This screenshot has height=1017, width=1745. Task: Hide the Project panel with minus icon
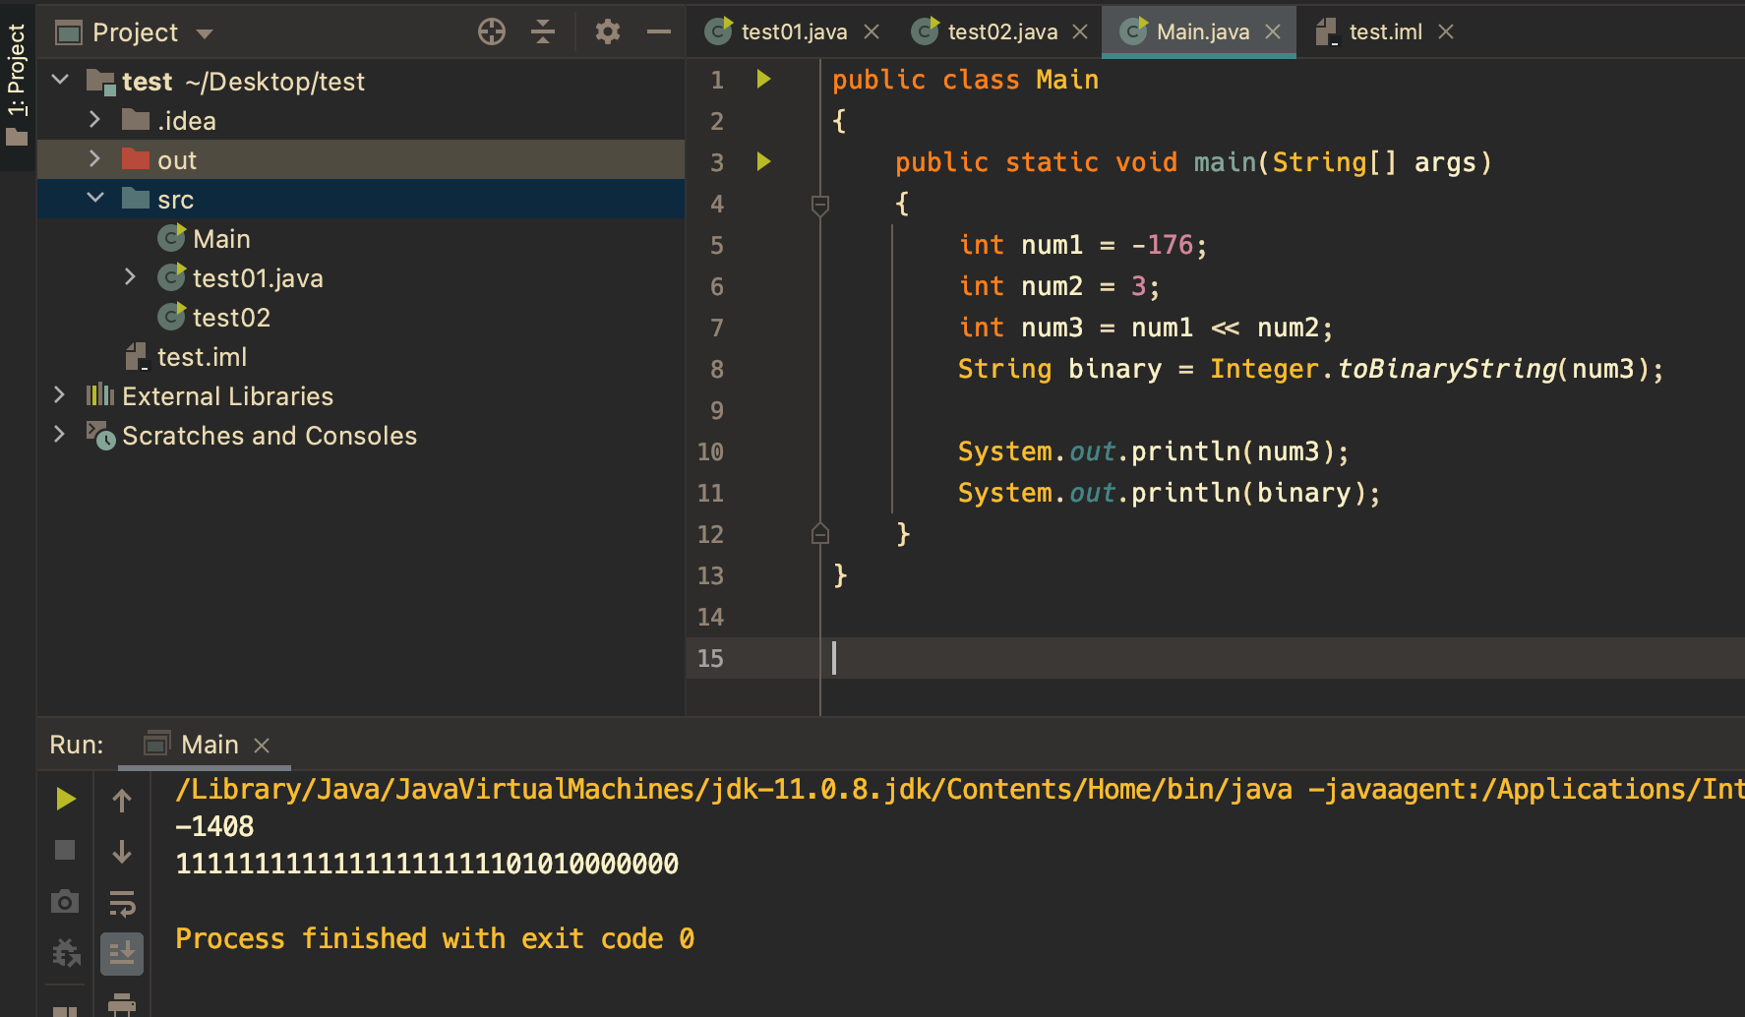(659, 32)
